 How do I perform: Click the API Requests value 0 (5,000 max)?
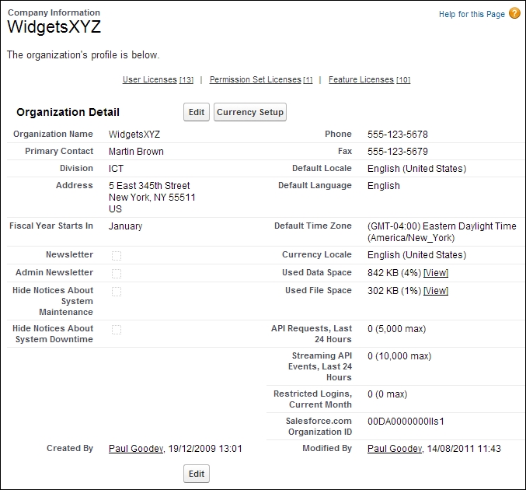tap(397, 329)
